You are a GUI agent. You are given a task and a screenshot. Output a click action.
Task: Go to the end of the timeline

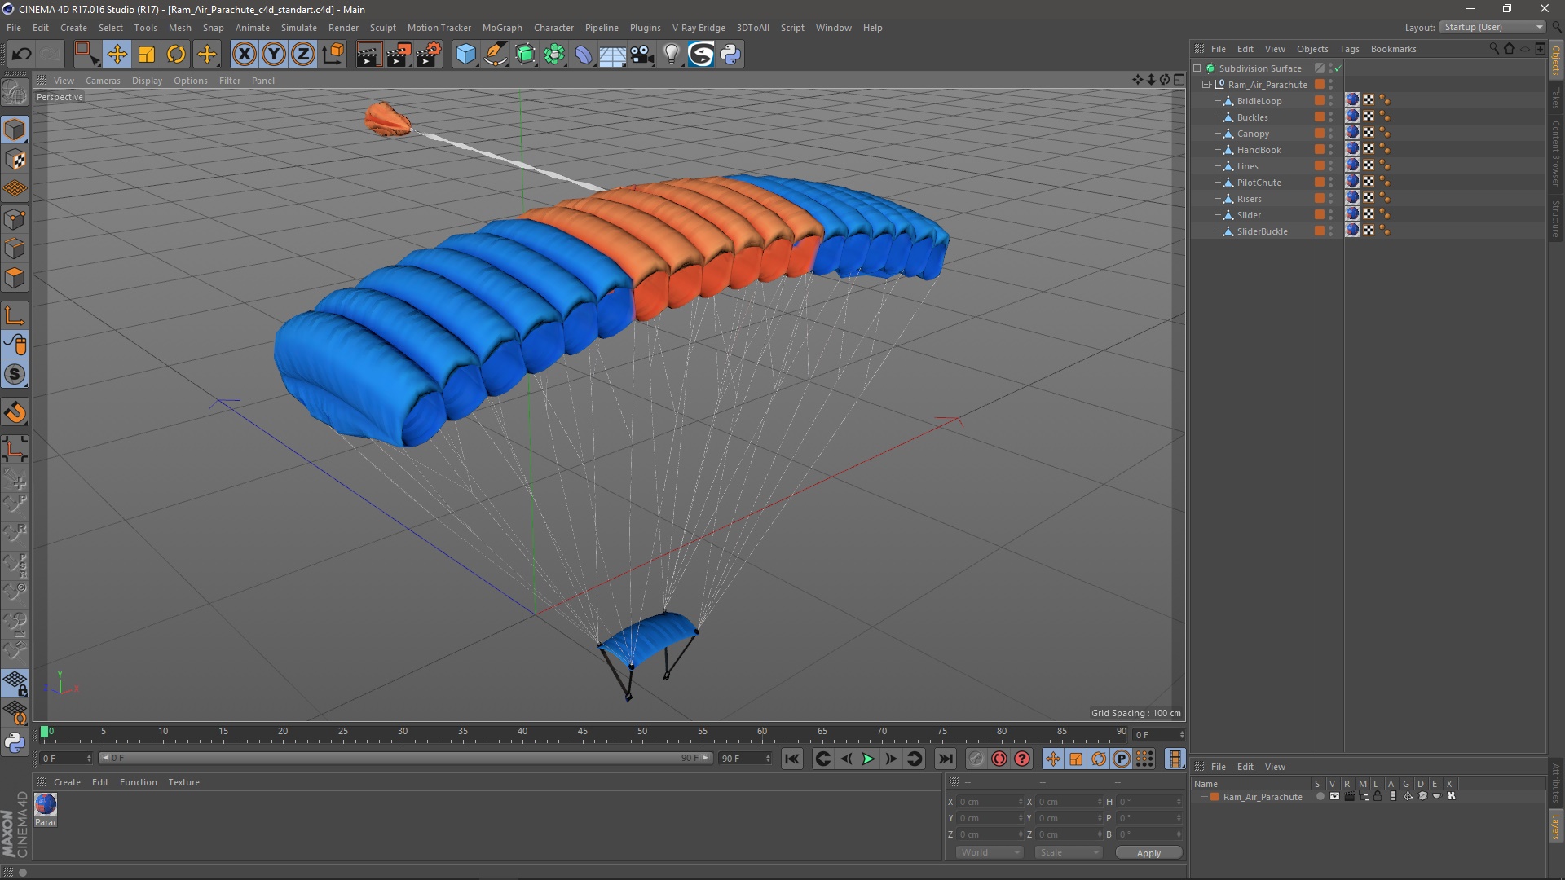(945, 759)
